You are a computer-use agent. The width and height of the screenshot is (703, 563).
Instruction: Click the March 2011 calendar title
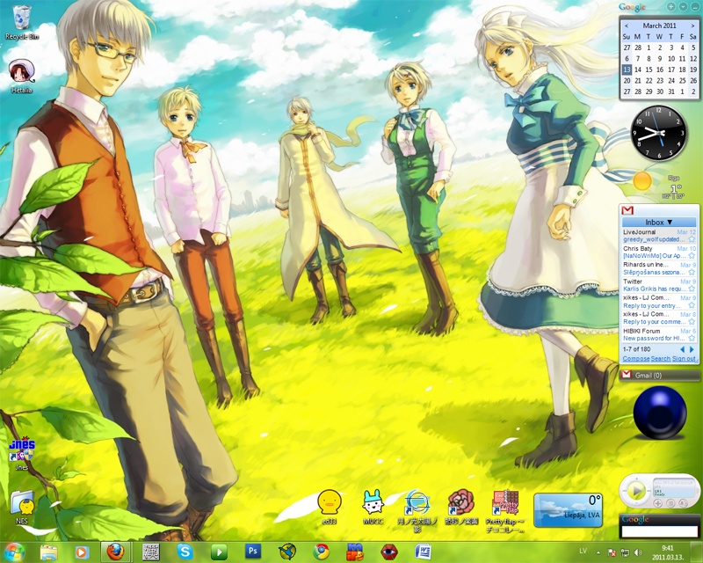[659, 26]
